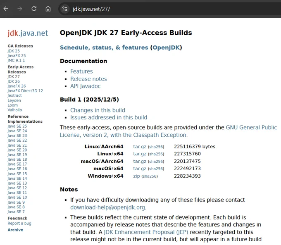Open API Javadoc documentation link

tap(85, 86)
